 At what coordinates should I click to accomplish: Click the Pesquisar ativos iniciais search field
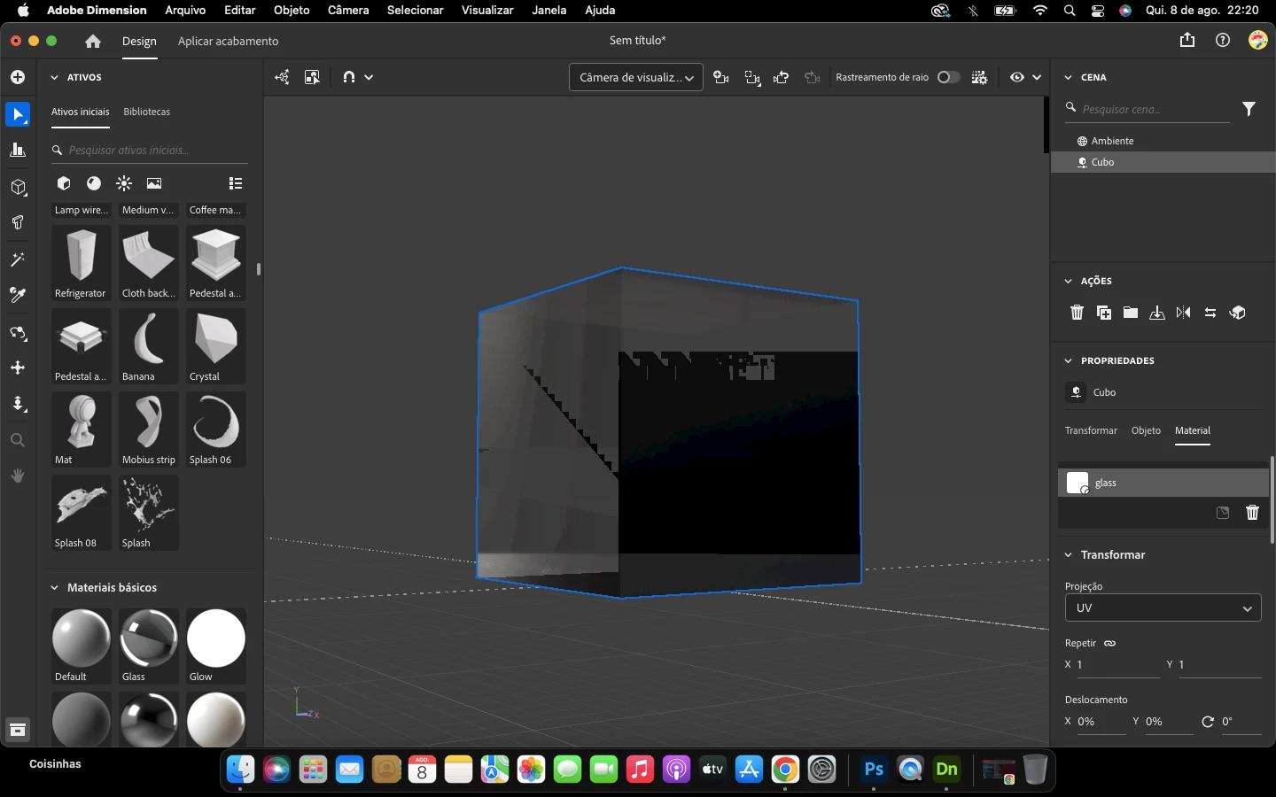point(149,151)
